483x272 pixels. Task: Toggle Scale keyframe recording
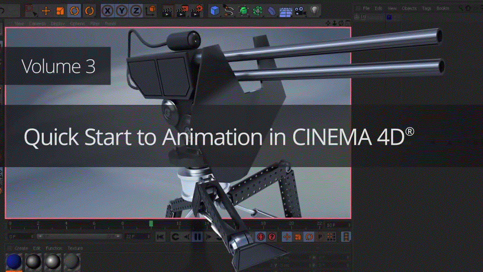click(x=298, y=237)
